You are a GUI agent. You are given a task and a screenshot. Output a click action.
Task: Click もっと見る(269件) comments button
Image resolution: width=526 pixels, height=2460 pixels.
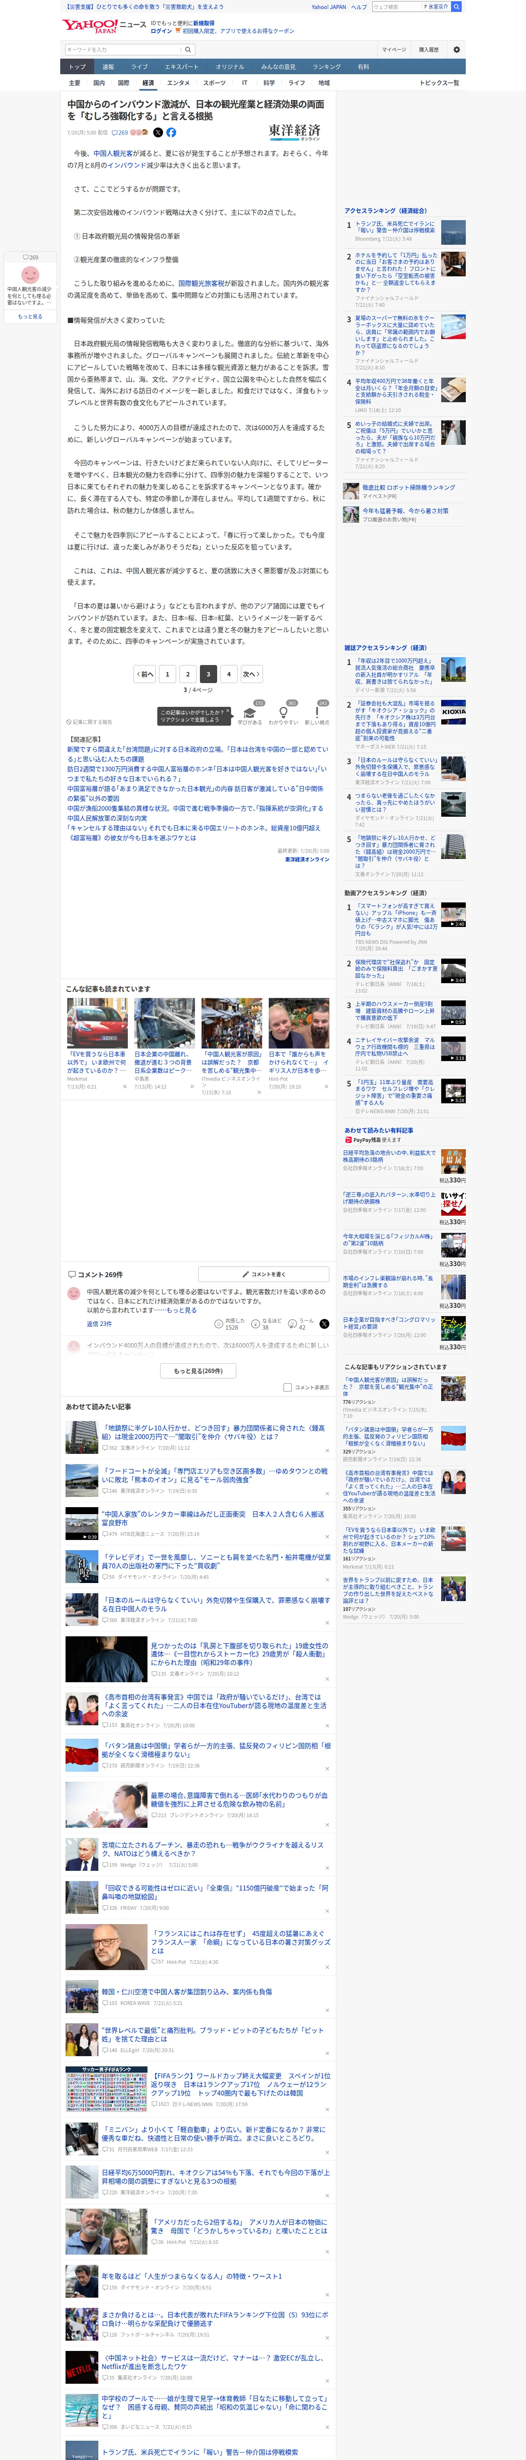[x=199, y=1370]
